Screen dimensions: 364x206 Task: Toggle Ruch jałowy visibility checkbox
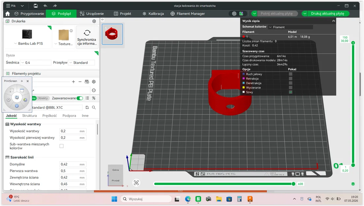coord(290,74)
